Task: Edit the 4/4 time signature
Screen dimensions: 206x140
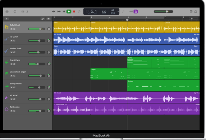Action: tap(113, 10)
